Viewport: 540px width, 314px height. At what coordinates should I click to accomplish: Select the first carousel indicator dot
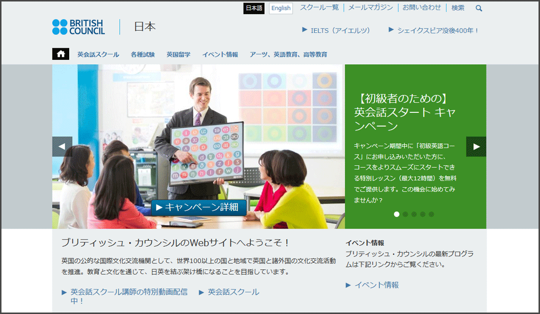[397, 214]
